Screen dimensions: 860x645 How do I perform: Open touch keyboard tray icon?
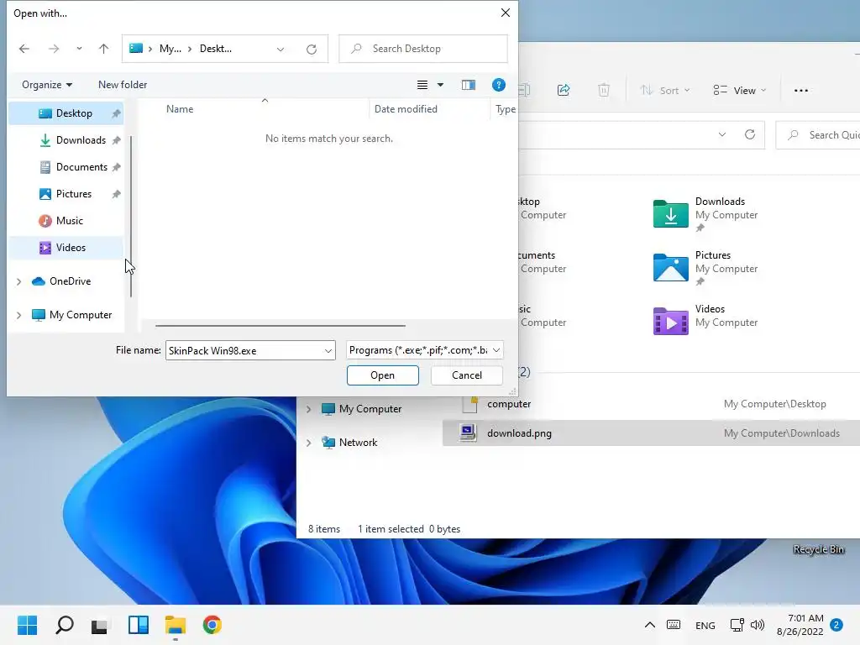tap(674, 625)
